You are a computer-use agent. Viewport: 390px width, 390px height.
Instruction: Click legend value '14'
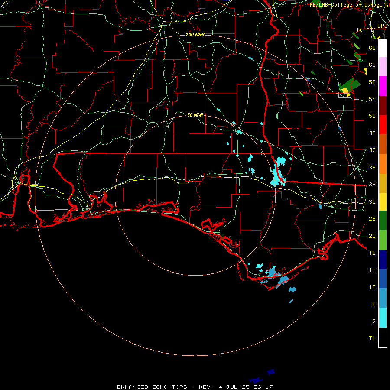[372, 270]
